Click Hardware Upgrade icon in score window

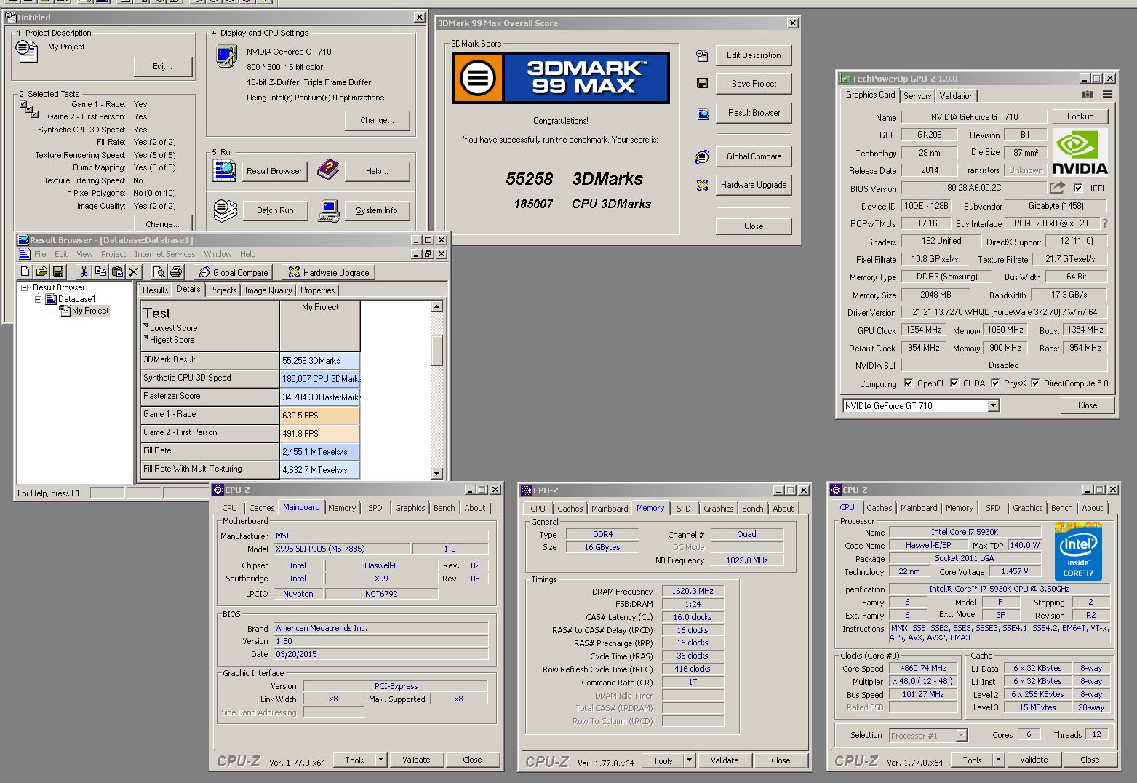[702, 185]
